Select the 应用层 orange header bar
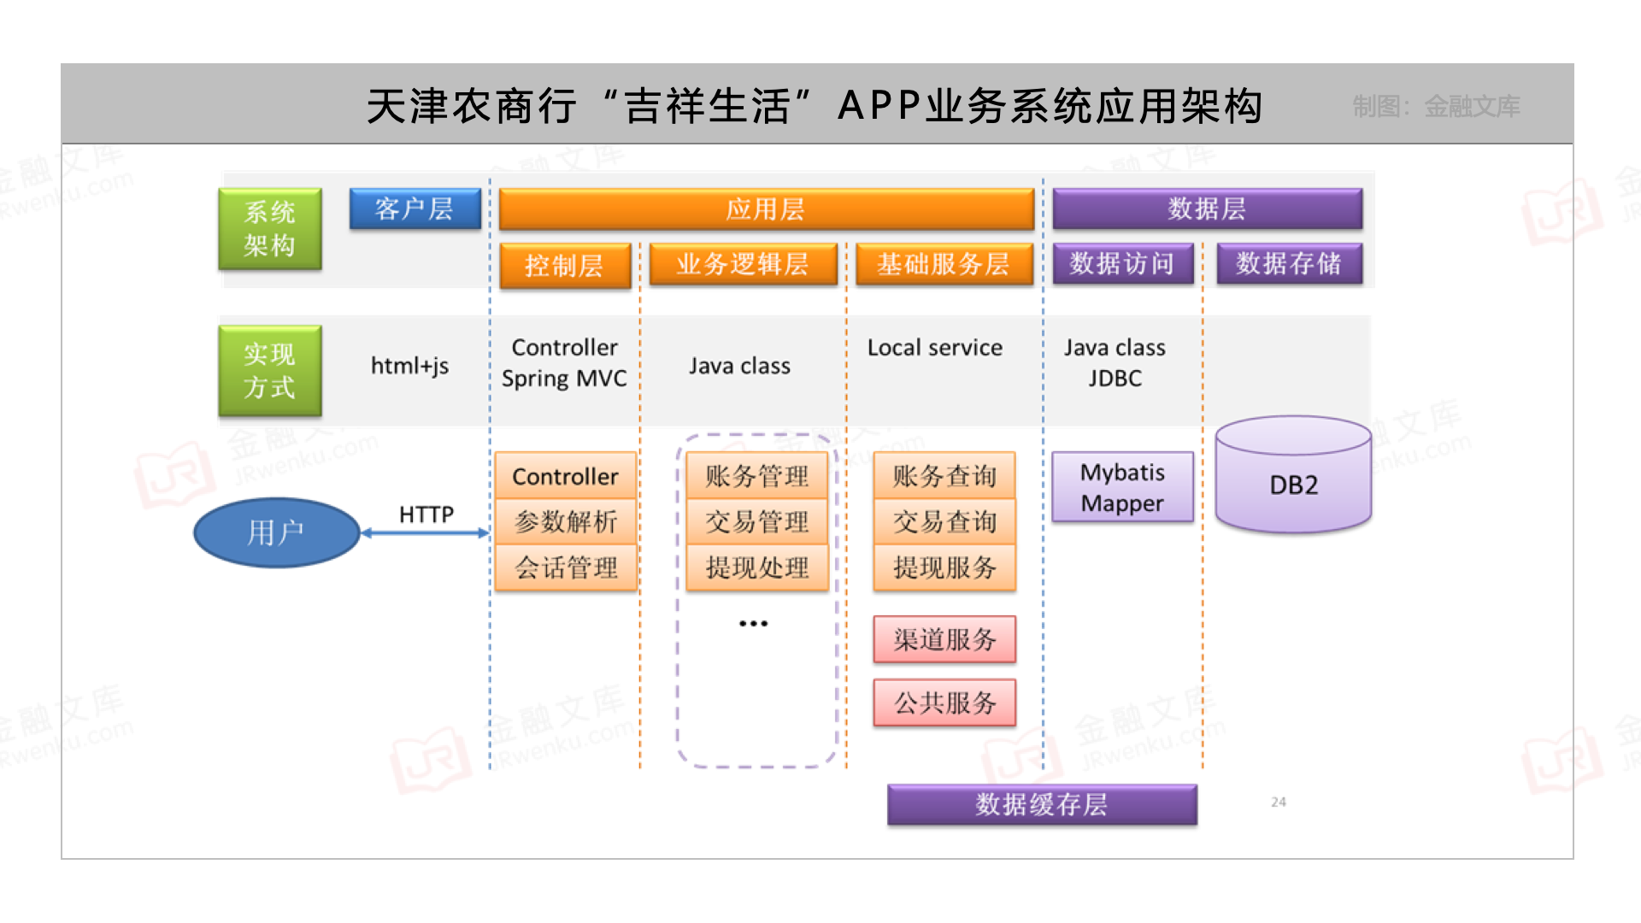 (767, 209)
